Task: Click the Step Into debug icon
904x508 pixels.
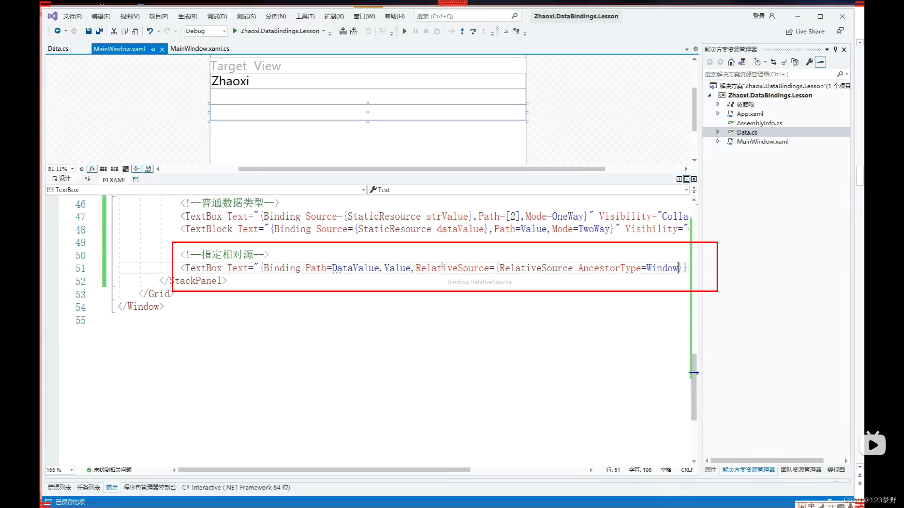Action: click(x=462, y=31)
